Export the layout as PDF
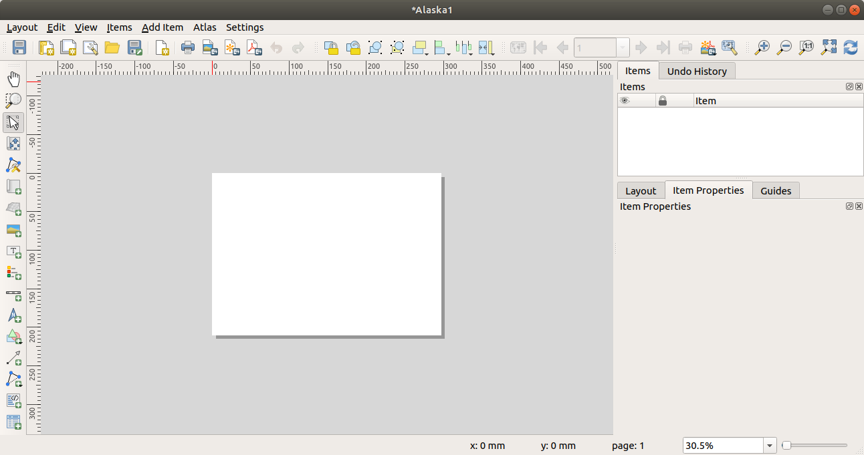 254,47
